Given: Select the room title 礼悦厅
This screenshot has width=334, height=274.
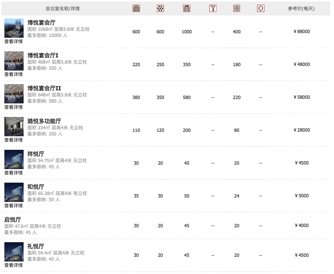Looking at the screenshot, I should [x=36, y=246].
